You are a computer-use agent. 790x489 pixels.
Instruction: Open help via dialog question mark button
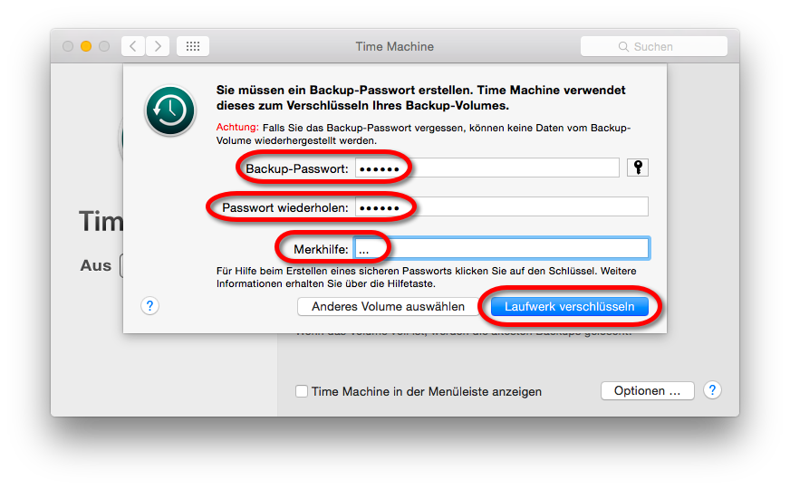pyautogui.click(x=149, y=306)
